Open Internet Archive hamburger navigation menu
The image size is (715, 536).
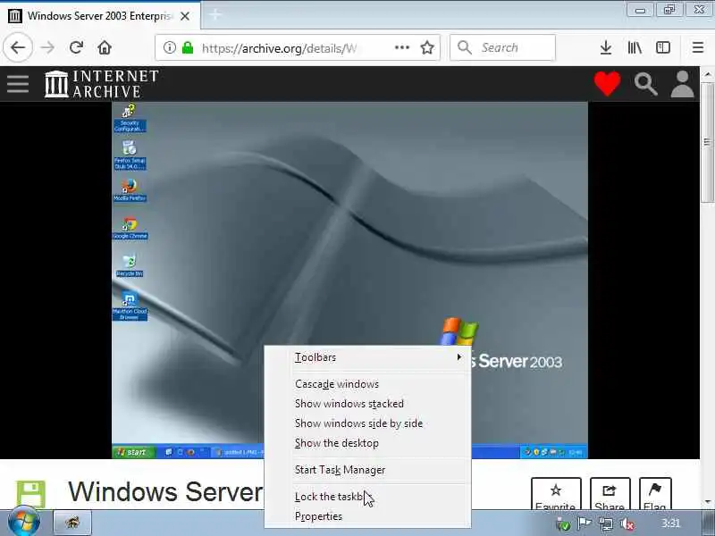[x=18, y=84]
